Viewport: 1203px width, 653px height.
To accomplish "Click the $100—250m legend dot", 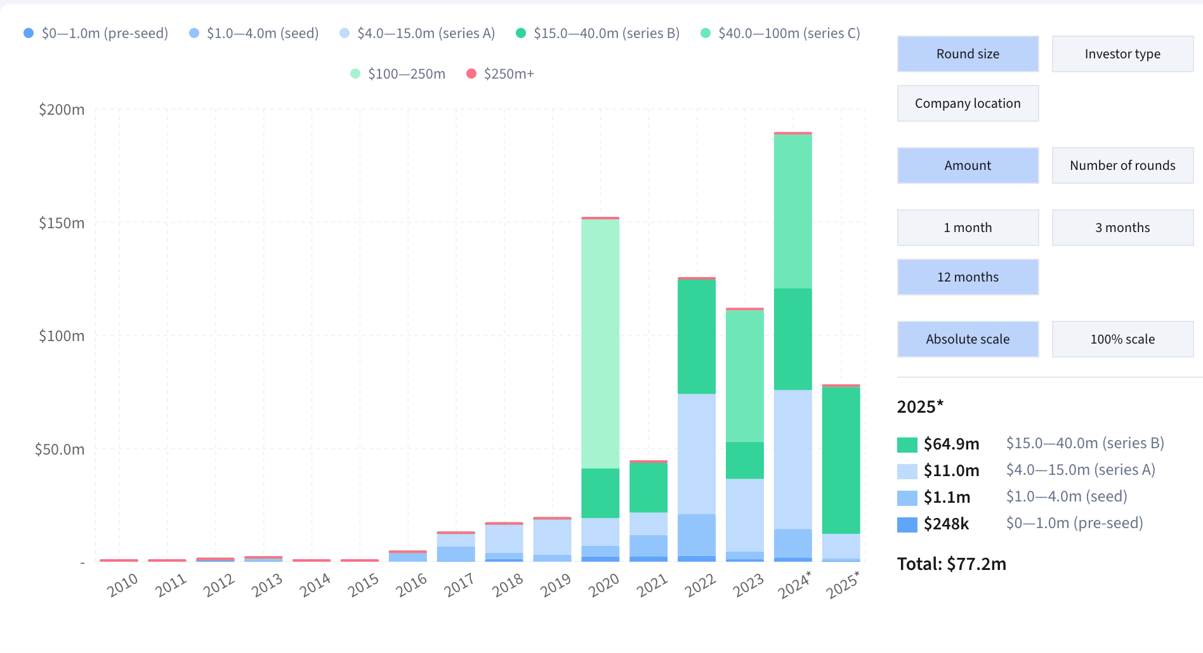I will click(355, 74).
